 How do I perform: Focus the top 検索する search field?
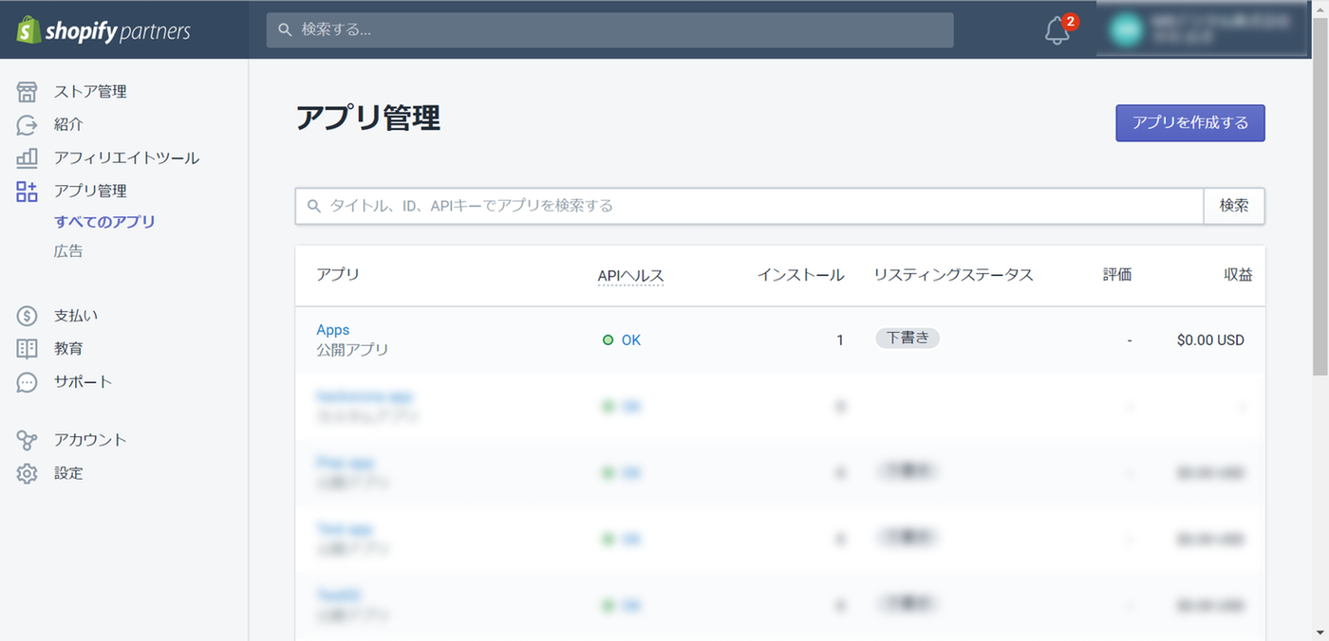pos(609,30)
